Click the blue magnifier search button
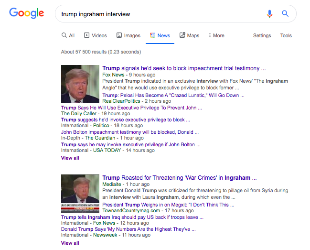310x250 pixels. point(285,14)
